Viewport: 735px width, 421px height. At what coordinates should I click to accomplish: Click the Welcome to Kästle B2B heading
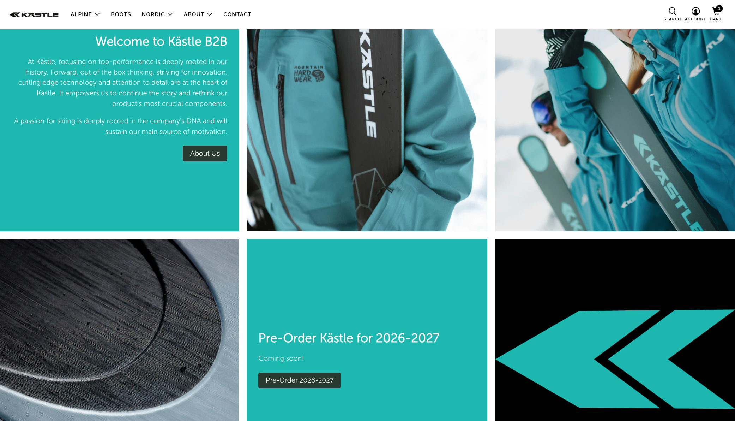click(x=161, y=41)
